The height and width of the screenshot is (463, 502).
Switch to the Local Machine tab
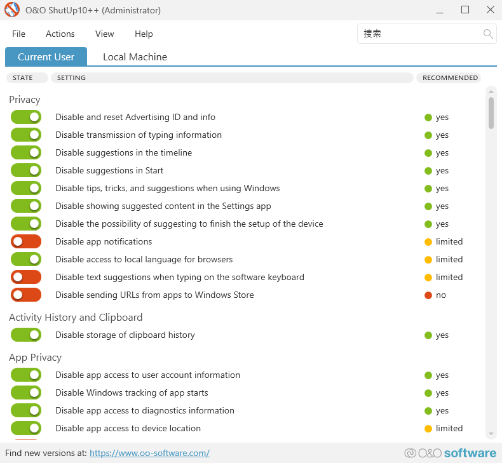[135, 57]
